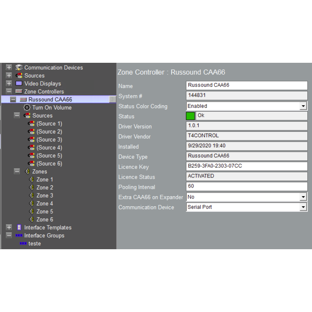Click the Zones speaker icon

[x=27, y=171]
